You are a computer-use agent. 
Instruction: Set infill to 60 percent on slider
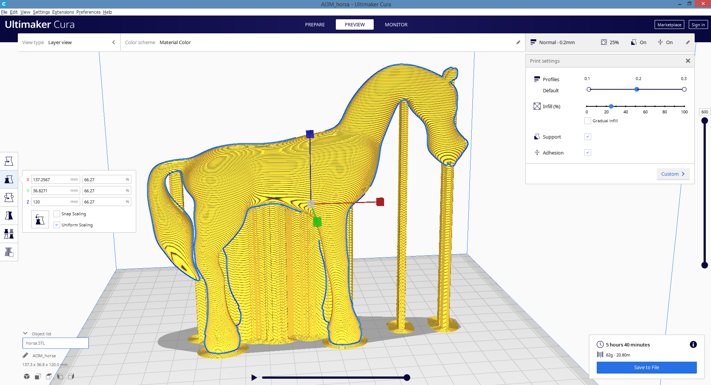(x=645, y=106)
